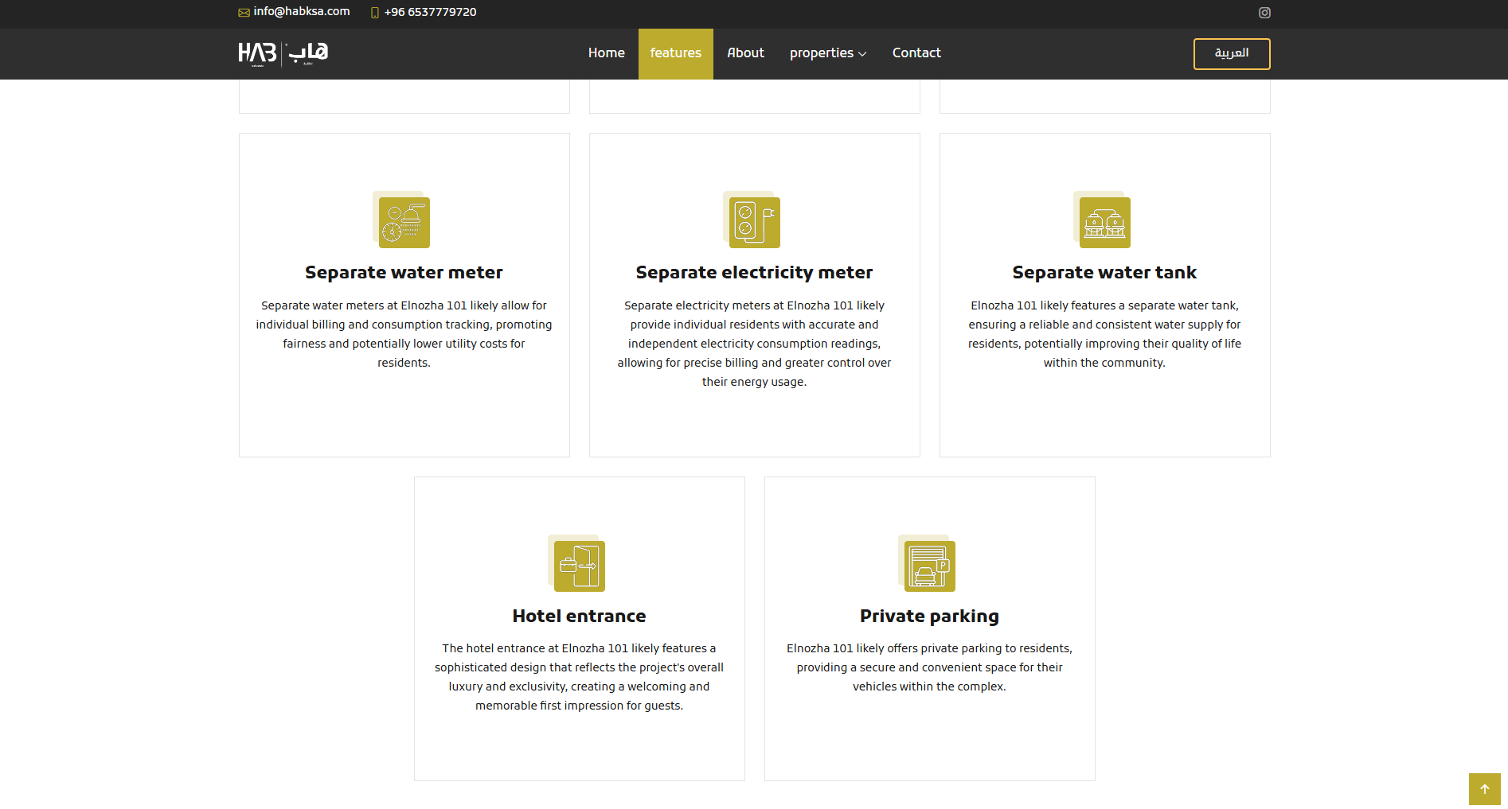Click the Private parking card title
Viewport: 1508px width, 809px height.
pyautogui.click(x=929, y=616)
